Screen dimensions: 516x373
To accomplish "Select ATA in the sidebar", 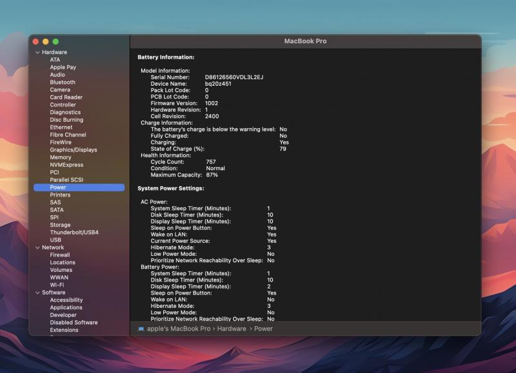I will [x=55, y=60].
